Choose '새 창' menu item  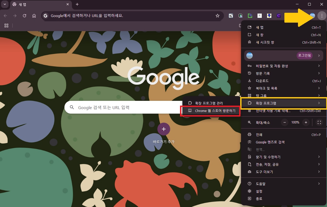284,35
